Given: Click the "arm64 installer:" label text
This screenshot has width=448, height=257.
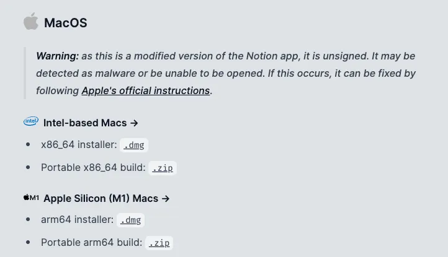Looking at the screenshot, I should pos(77,220).
